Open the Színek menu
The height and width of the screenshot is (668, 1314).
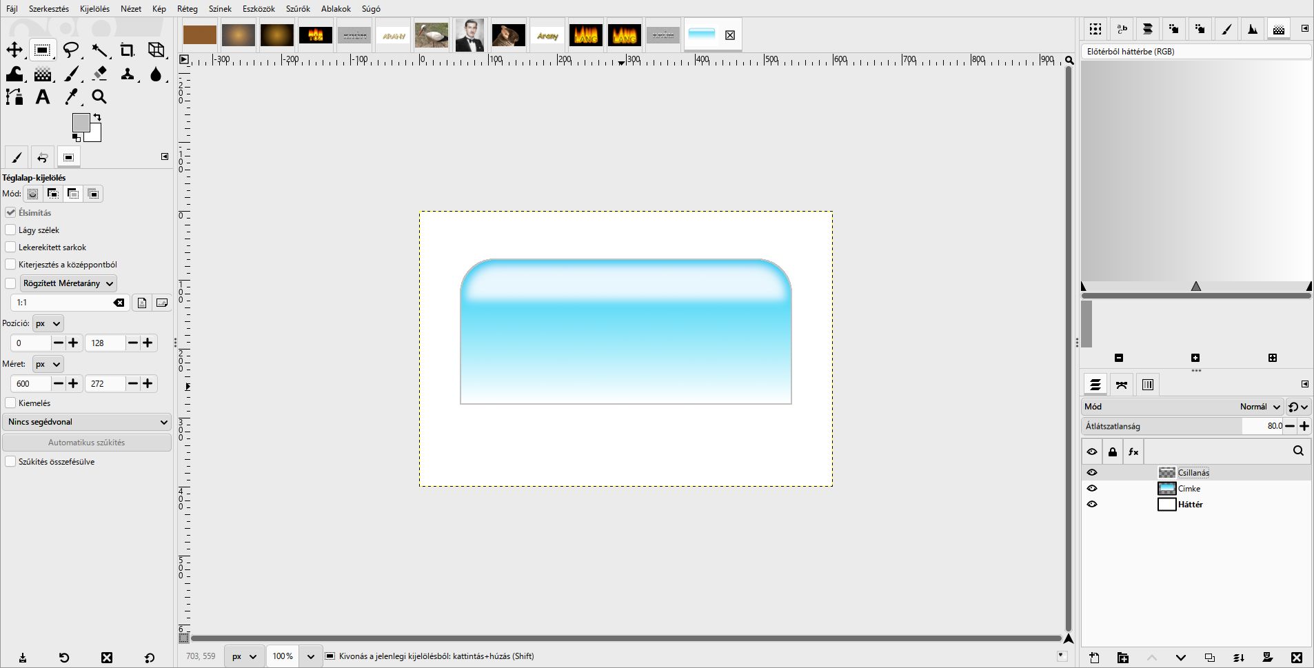tap(220, 9)
